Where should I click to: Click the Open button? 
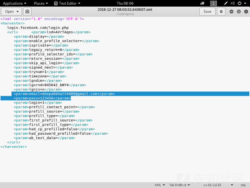(12, 12)
